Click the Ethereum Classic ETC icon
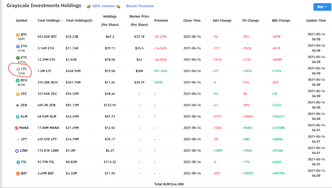Image resolution: width=332 pixels, height=188 pixels. (x=18, y=58)
